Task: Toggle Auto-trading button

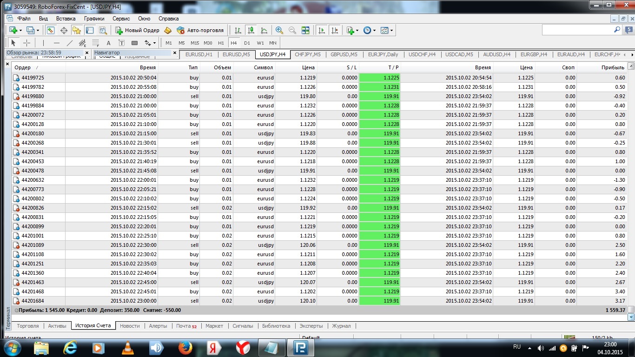Action: (x=200, y=30)
